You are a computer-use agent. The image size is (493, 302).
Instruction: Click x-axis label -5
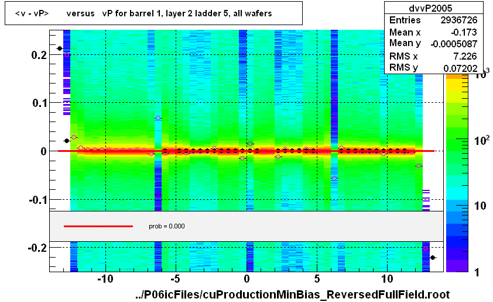click(176, 279)
